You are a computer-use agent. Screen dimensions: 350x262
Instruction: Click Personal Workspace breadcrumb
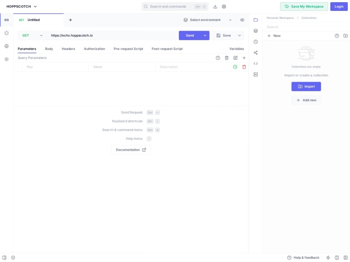tap(280, 18)
